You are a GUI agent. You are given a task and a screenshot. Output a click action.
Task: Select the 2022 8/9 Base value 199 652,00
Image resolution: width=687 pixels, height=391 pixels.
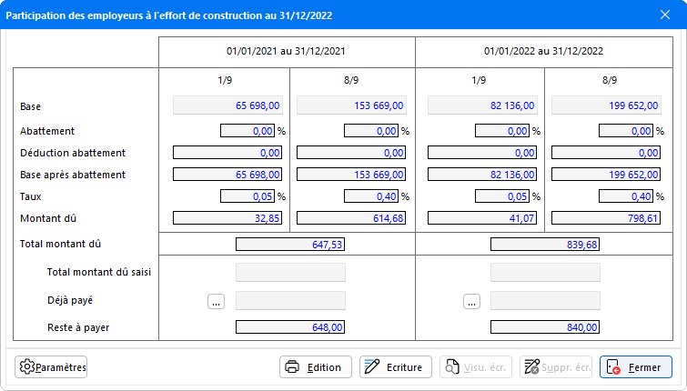pos(606,106)
